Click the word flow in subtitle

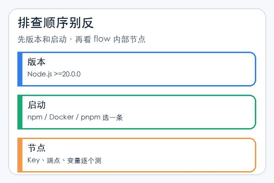[x=102, y=39]
